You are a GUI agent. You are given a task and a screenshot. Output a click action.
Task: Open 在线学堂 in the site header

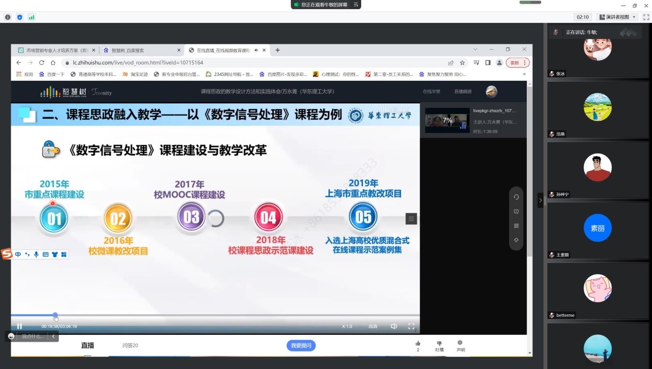pyautogui.click(x=432, y=91)
